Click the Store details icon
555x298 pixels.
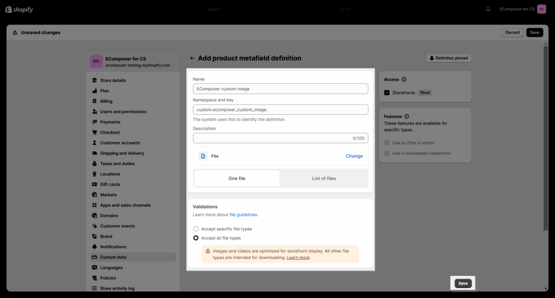tap(94, 81)
